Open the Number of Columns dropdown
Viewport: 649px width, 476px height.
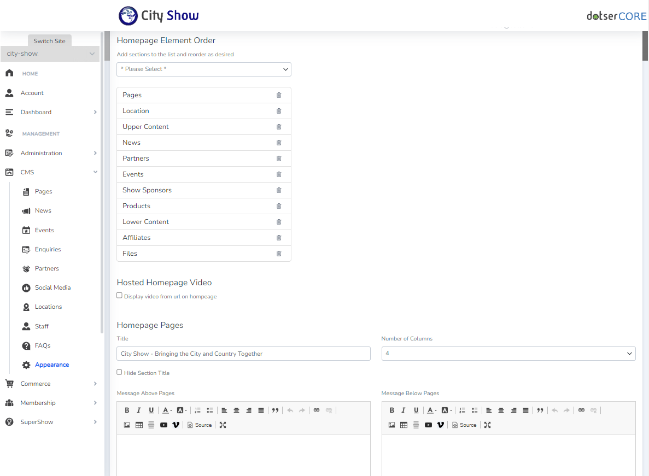508,354
